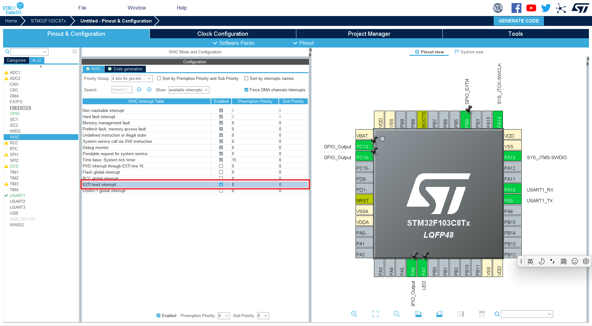Viewport: 592px width, 326px height.
Task: Fit the chip view to window
Action: tap(376, 314)
